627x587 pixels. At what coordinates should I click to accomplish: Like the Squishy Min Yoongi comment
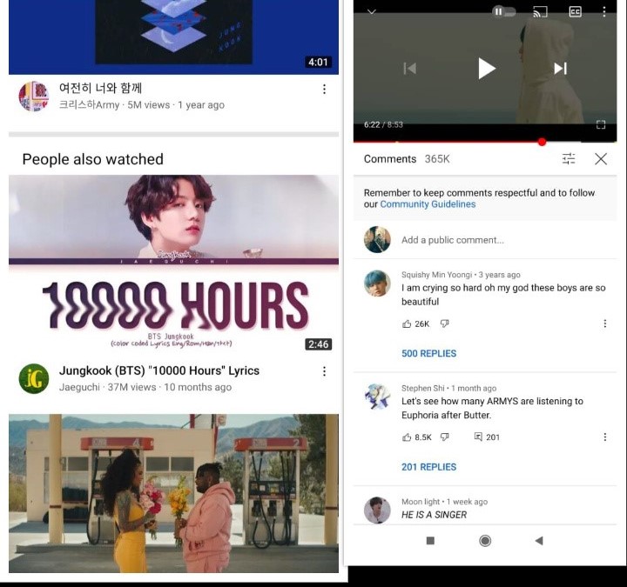coord(407,324)
